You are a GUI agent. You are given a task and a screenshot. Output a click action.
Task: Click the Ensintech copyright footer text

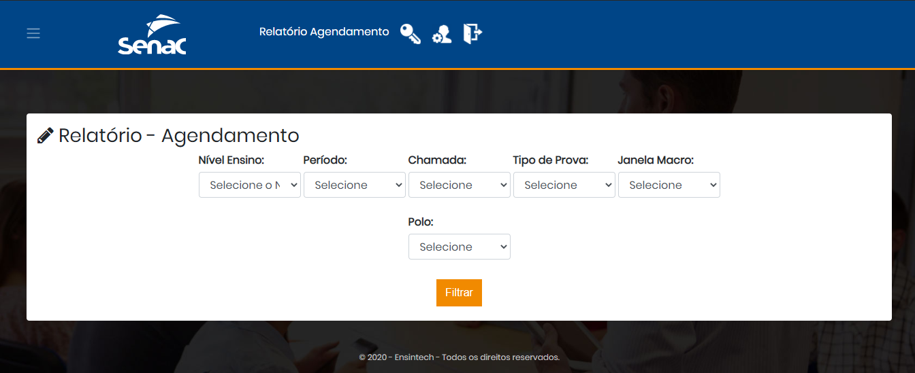click(459, 357)
